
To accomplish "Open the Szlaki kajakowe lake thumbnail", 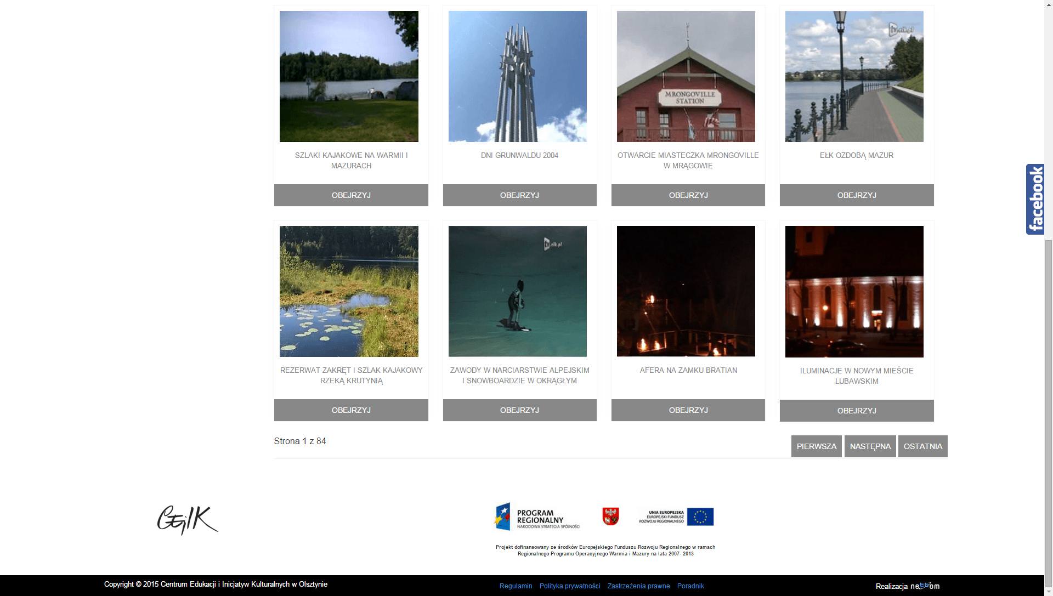I will [x=349, y=77].
